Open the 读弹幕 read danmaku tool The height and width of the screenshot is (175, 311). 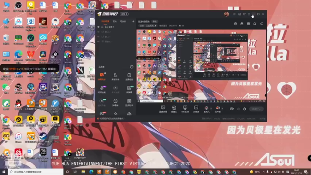coord(129,89)
